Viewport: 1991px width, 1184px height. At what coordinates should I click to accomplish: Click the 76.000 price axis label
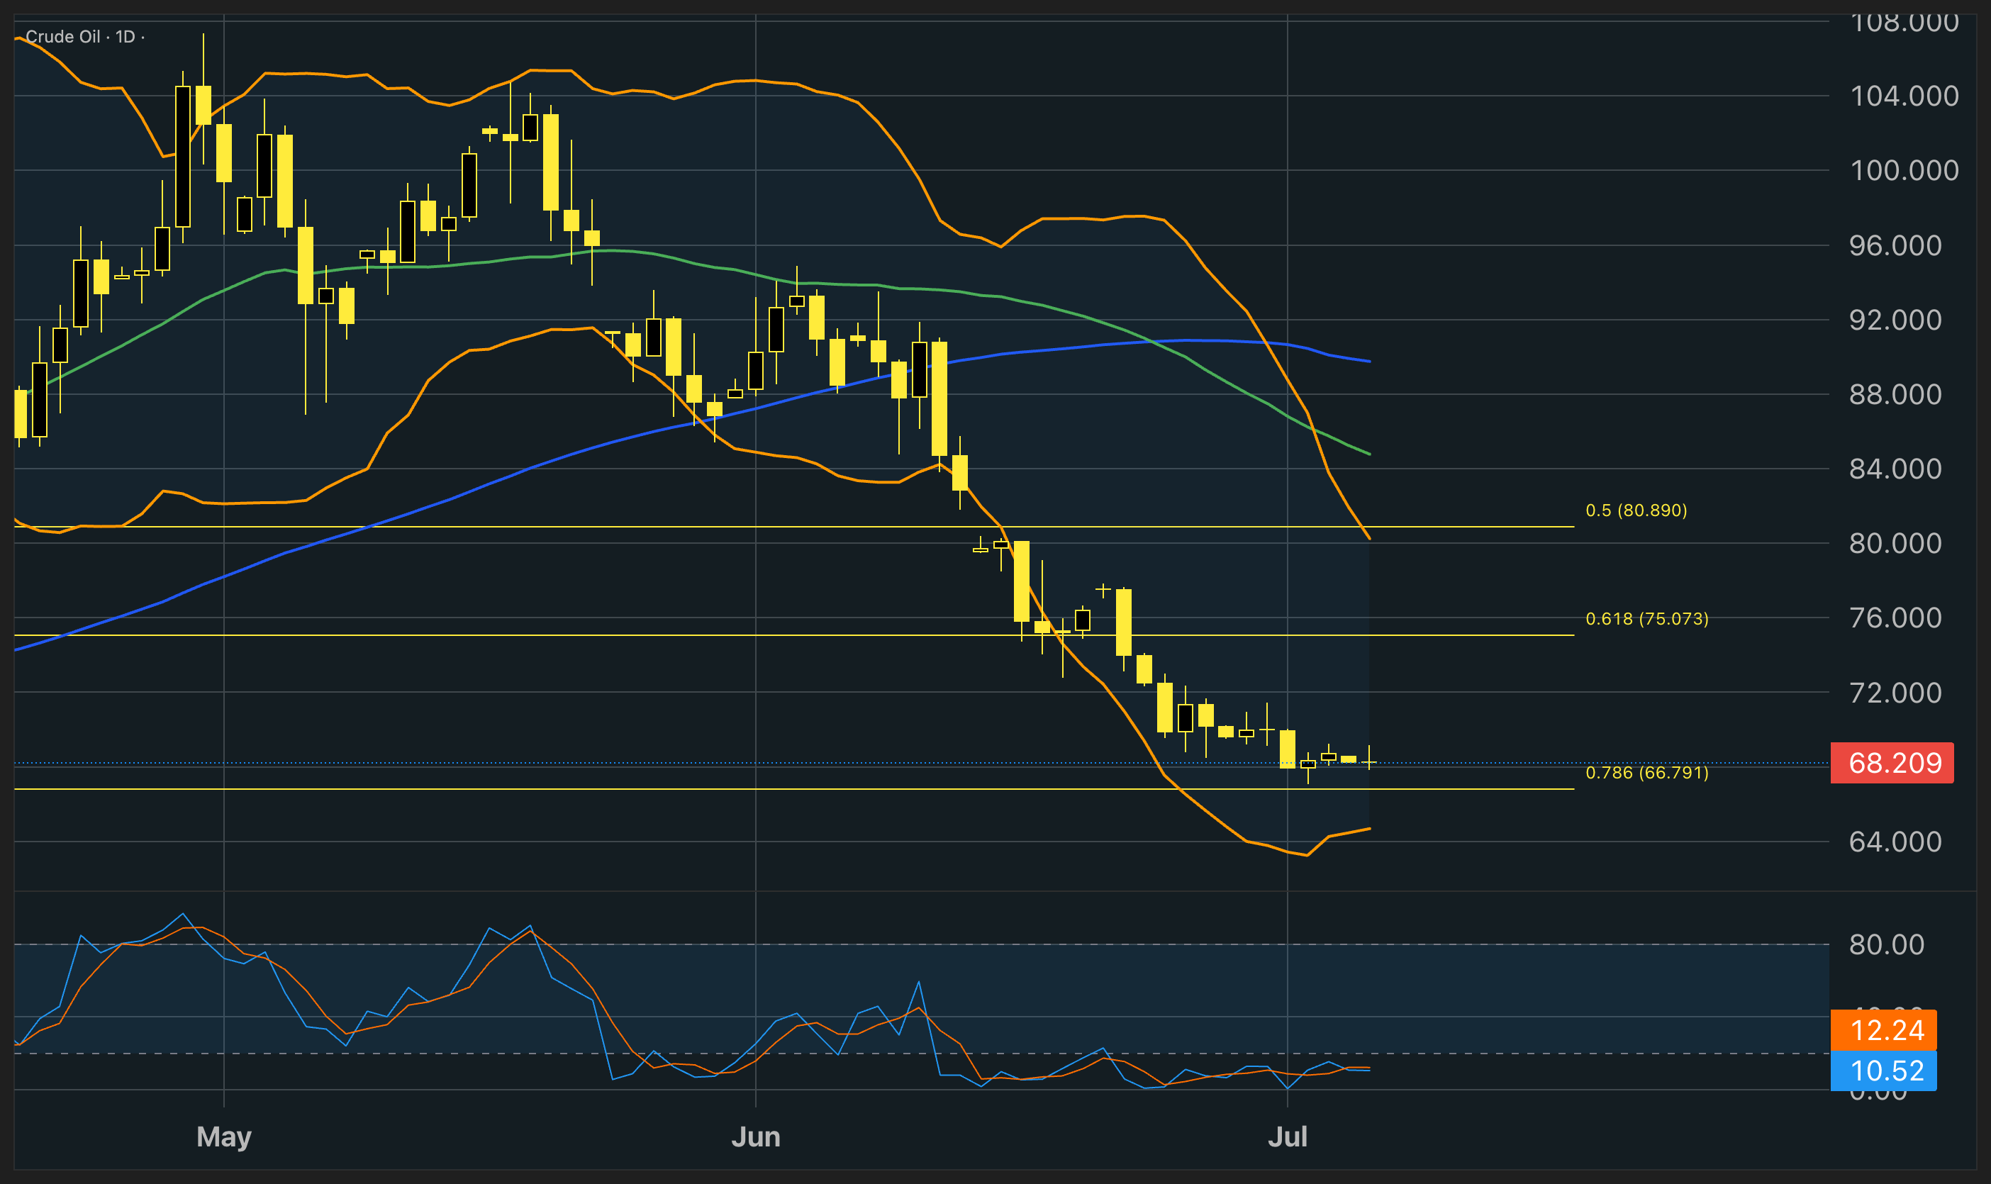pos(1895,618)
